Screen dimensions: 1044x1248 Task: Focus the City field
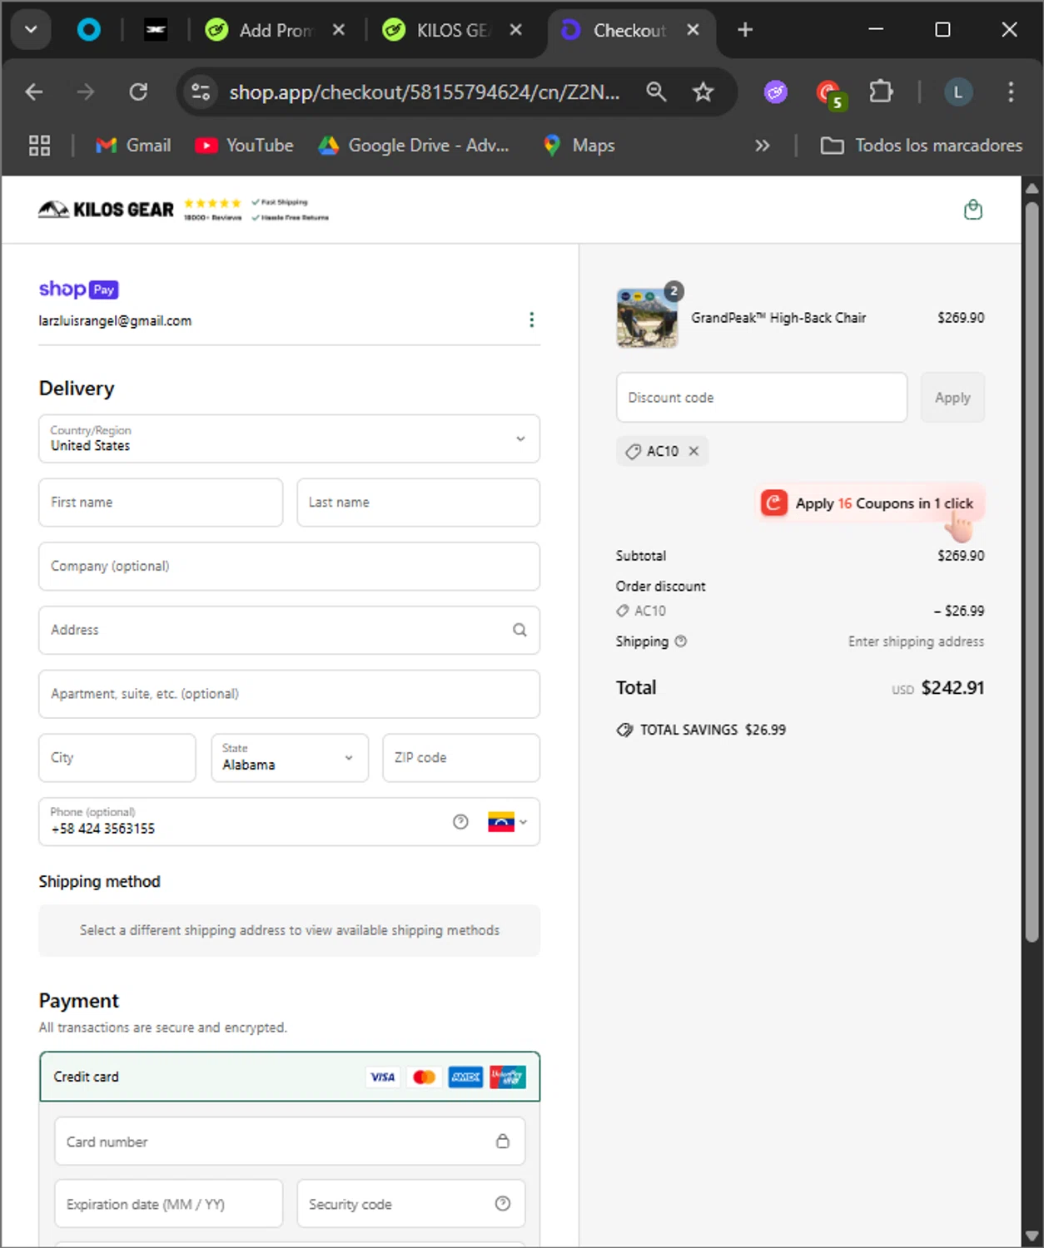pos(117,757)
